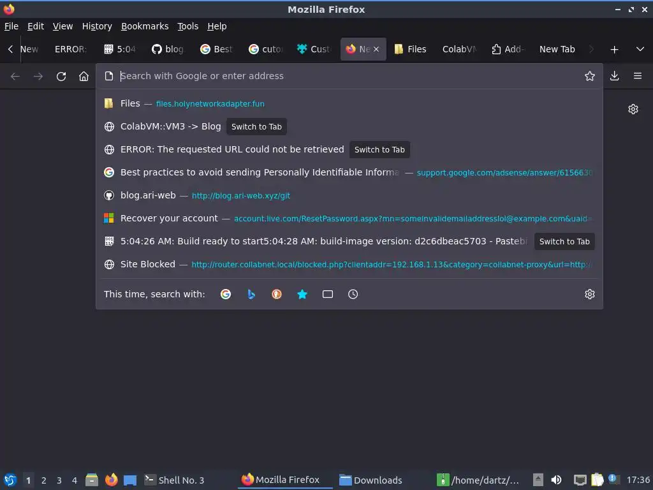Image resolution: width=653 pixels, height=490 pixels.
Task: Launch file manager from the taskbar
Action: click(x=92, y=480)
